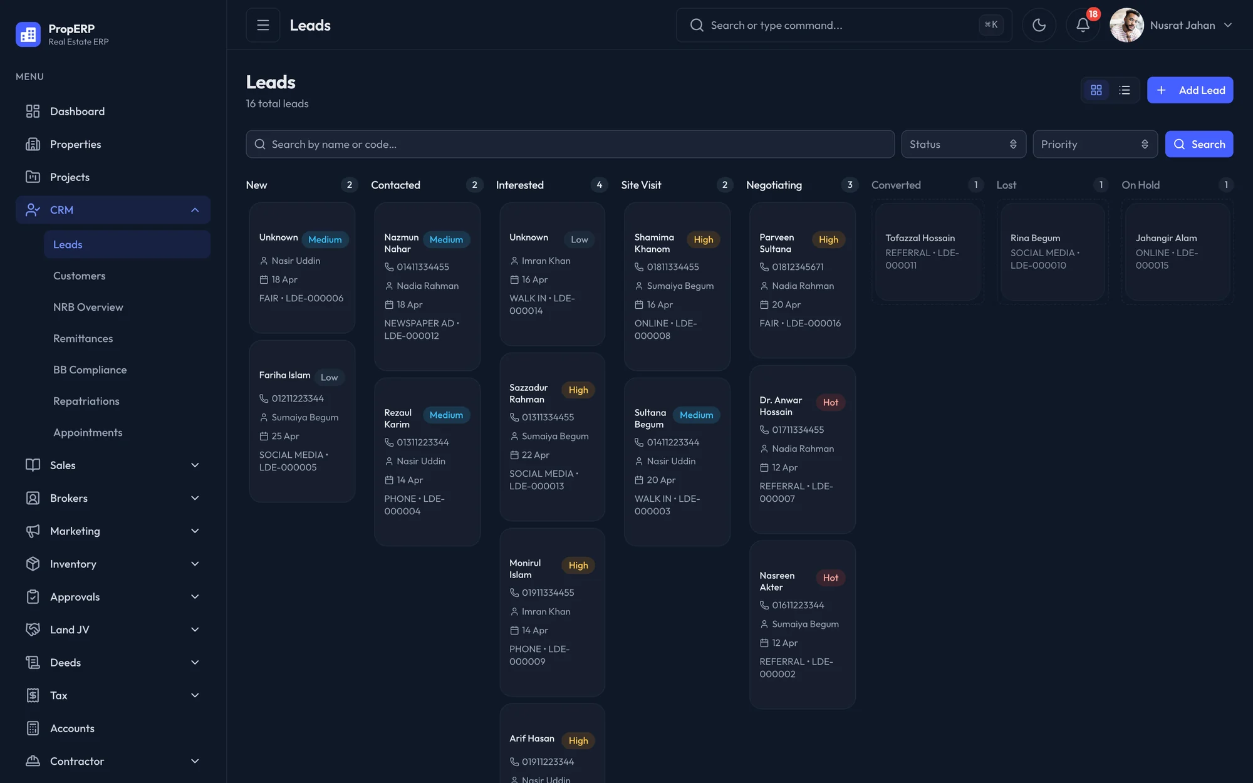
Task: Open the Status filter dropdown
Action: (x=964, y=144)
